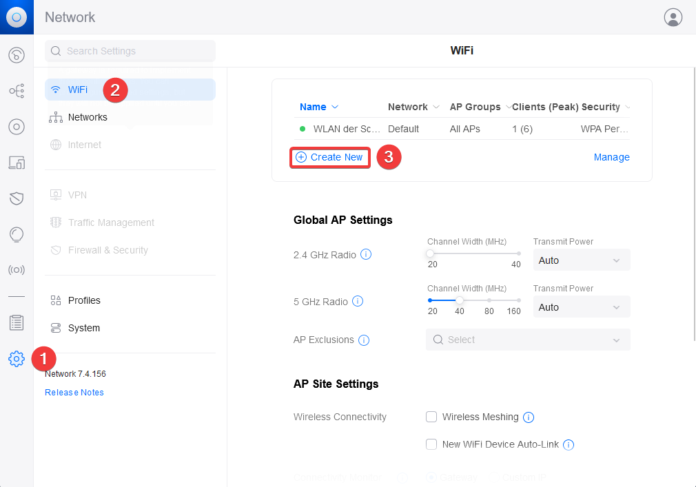The height and width of the screenshot is (487, 696).
Task: Sort by Name column chevron
Action: point(335,107)
